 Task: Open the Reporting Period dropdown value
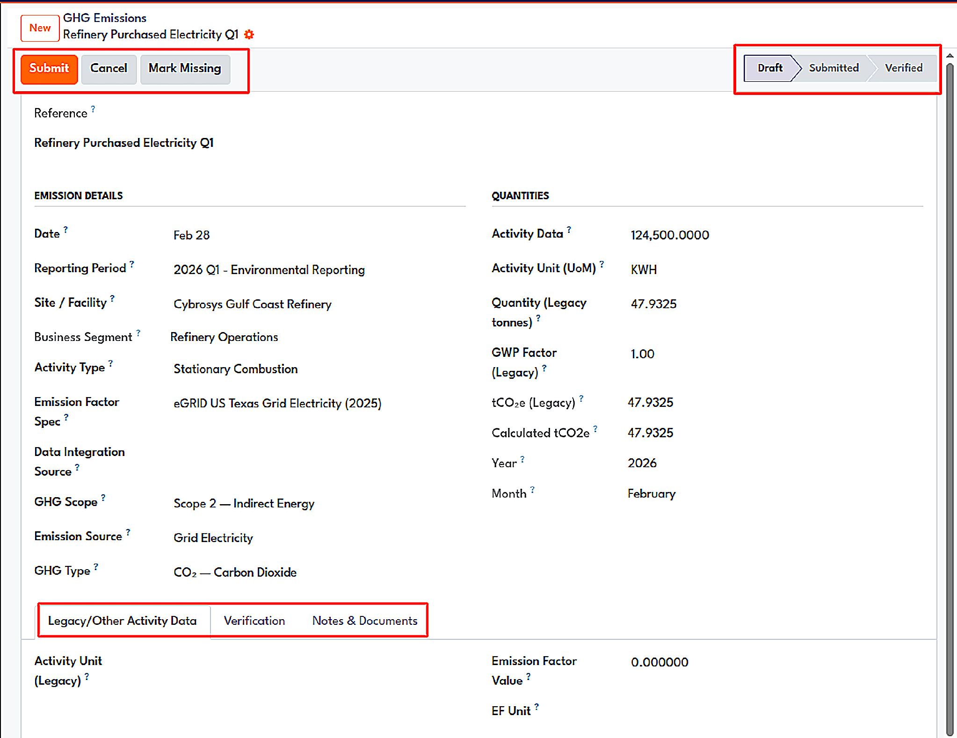coord(269,270)
